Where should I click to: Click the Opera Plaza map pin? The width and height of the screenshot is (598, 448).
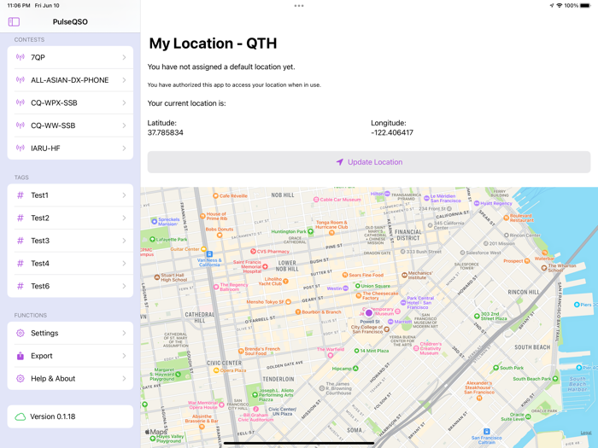coord(216,370)
